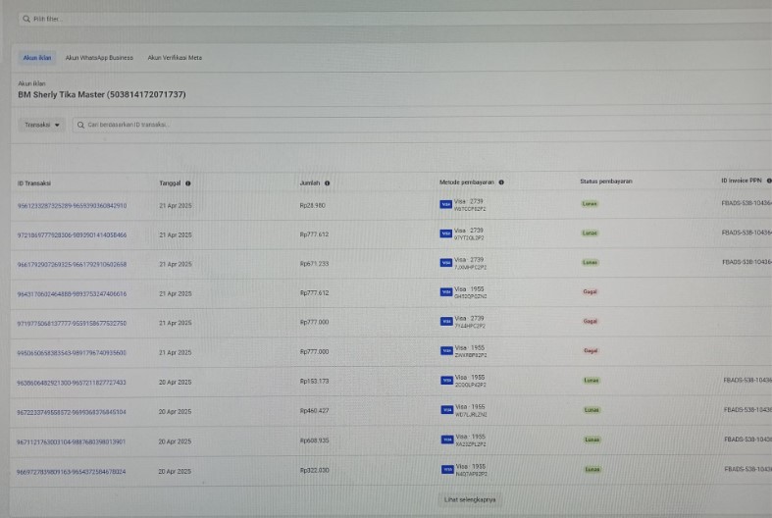Open the Transaksi dropdown
The height and width of the screenshot is (518, 772).
coord(42,126)
